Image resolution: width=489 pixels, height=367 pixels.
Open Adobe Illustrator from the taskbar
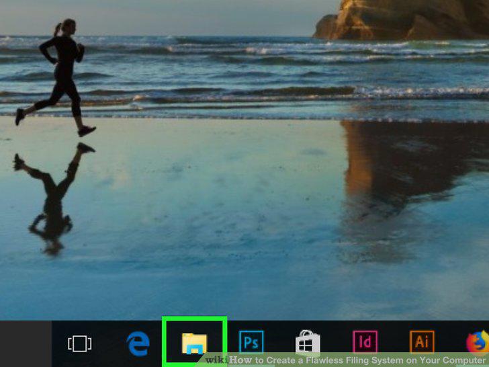point(422,341)
